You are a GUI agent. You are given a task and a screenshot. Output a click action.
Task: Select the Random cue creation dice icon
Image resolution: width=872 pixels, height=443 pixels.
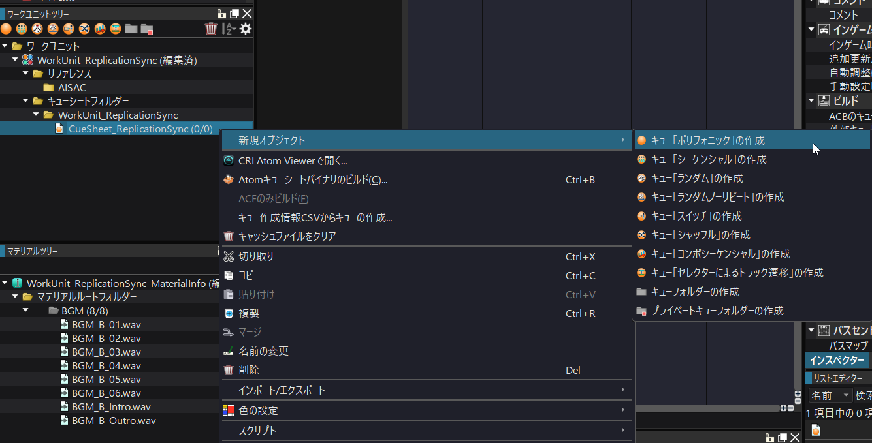pyautogui.click(x=37, y=29)
